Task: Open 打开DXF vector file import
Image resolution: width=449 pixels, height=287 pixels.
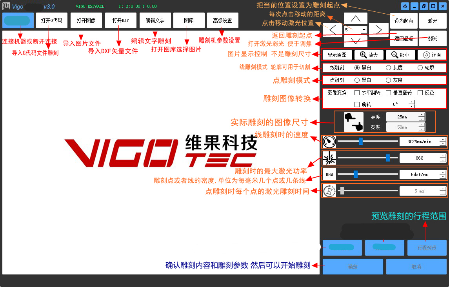Action: click(120, 20)
